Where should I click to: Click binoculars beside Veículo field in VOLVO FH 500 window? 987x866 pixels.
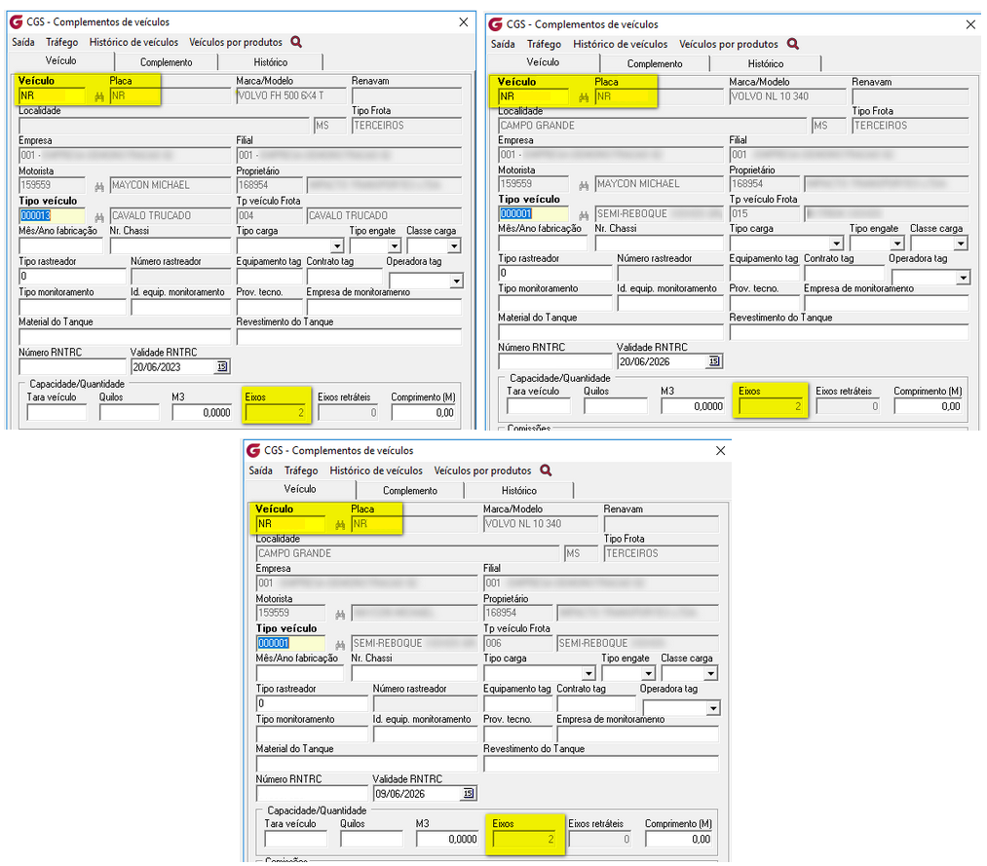[99, 96]
